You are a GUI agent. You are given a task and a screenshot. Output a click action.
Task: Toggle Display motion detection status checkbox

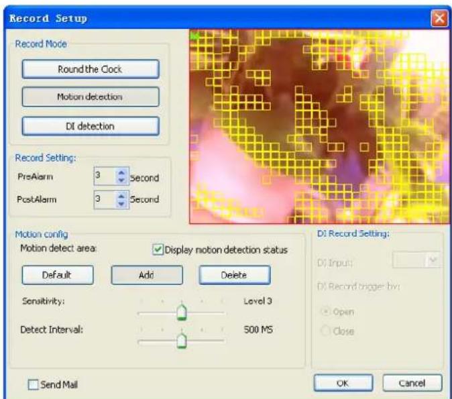[x=158, y=249]
